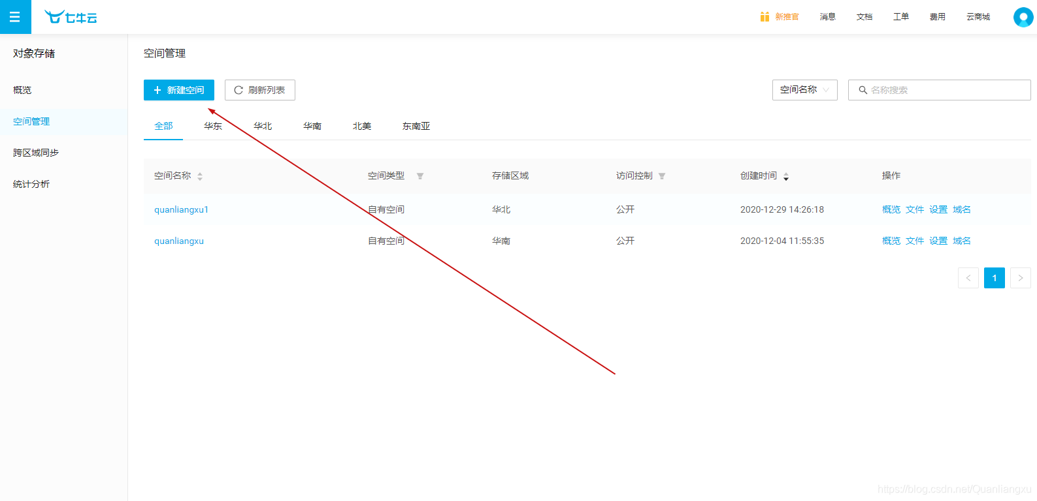
Task: Open 工单 in the top navigation
Action: pyautogui.click(x=901, y=17)
